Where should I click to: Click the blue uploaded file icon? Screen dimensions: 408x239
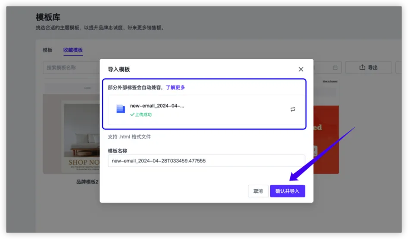pyautogui.click(x=121, y=109)
